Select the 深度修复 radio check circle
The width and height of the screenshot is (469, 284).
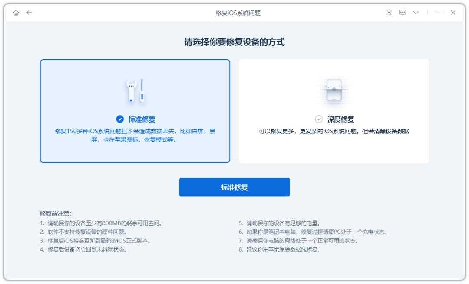point(319,120)
